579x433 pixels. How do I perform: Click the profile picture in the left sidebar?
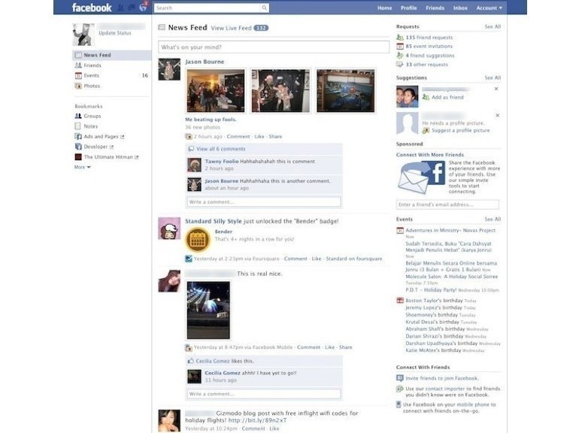point(83,35)
